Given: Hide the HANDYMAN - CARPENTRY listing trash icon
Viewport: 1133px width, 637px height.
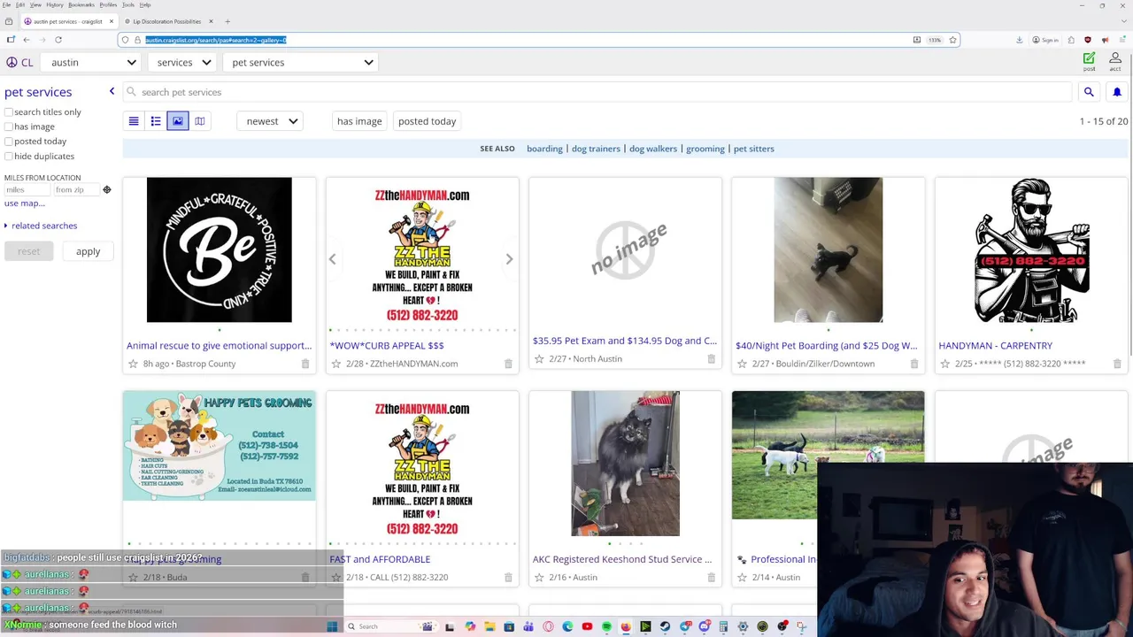Looking at the screenshot, I should [x=1117, y=364].
